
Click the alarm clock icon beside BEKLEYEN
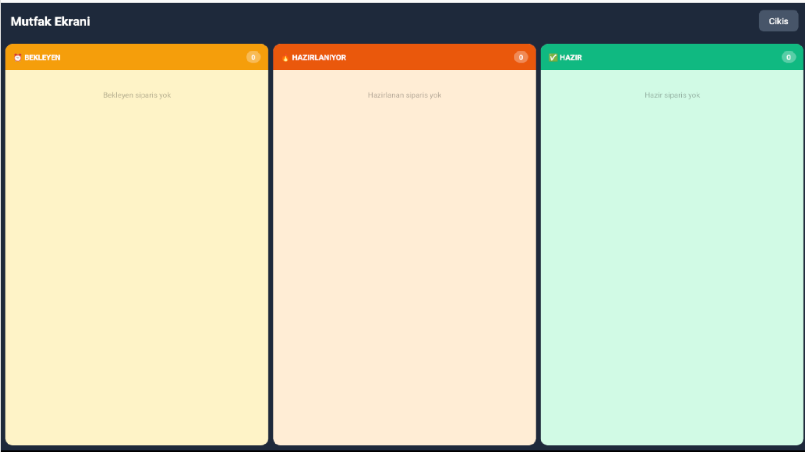(x=18, y=57)
